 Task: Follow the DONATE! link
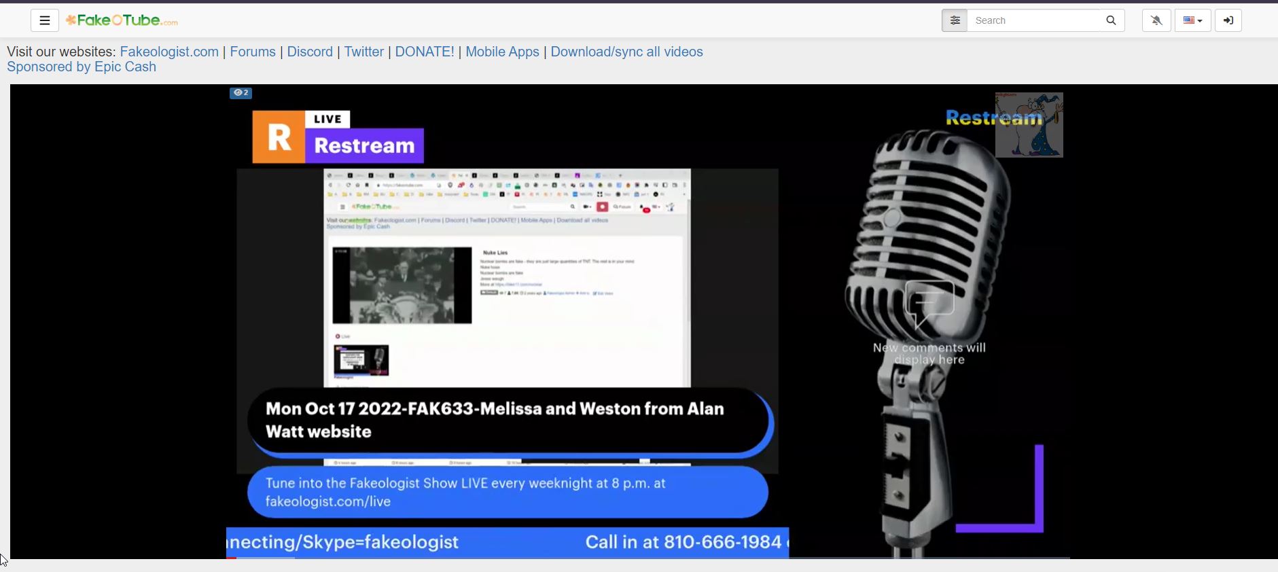(425, 52)
